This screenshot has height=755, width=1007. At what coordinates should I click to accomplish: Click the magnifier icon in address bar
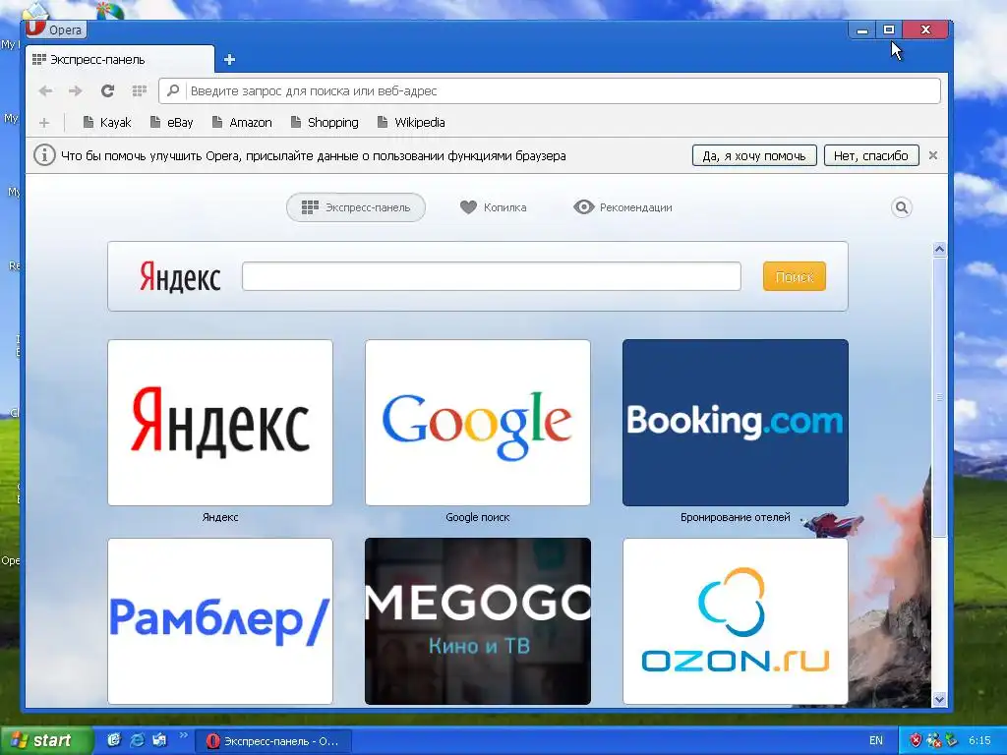(173, 91)
